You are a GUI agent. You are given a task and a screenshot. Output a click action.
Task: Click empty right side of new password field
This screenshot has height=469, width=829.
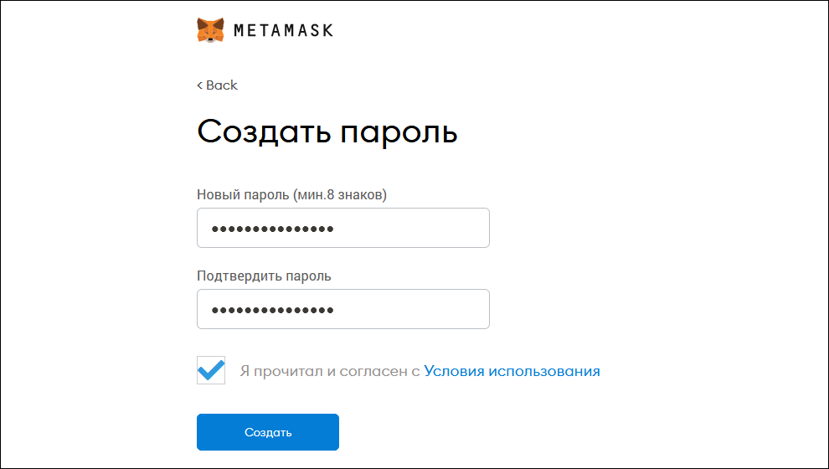pyautogui.click(x=412, y=228)
